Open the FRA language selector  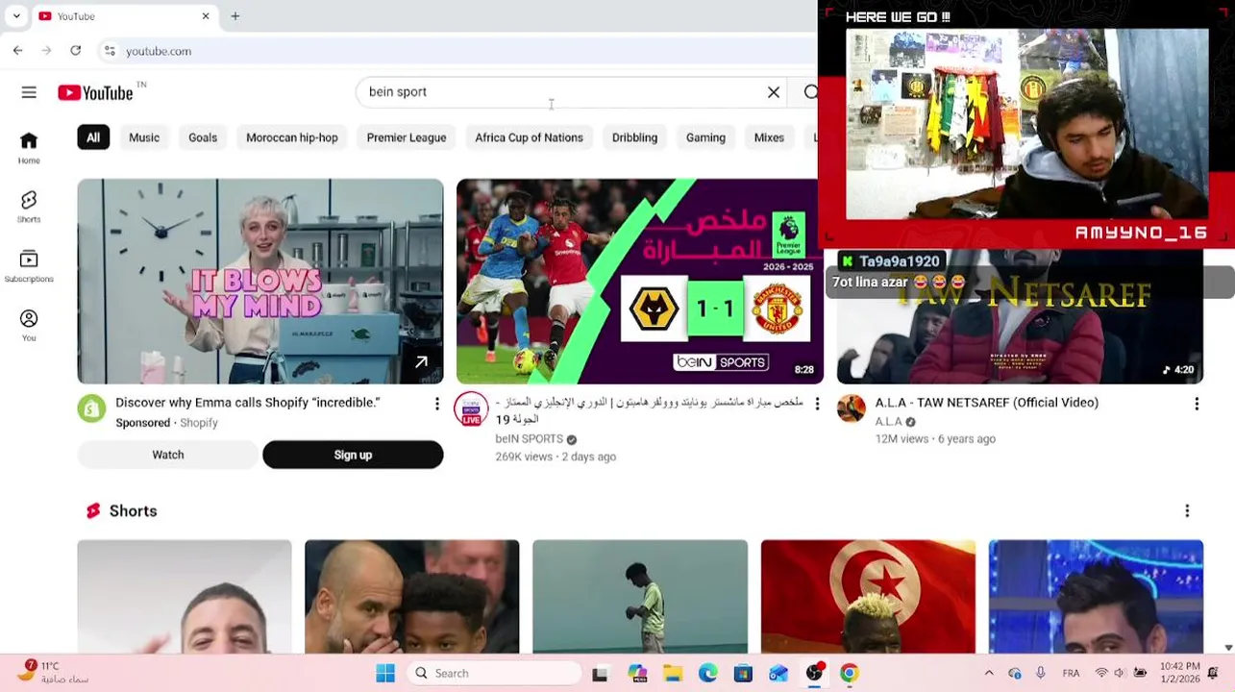point(1071,673)
